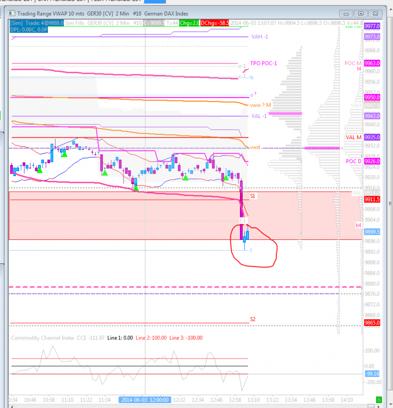Select the blue active tab at top
The height and width of the screenshot is (408, 393).
tap(155, 1)
